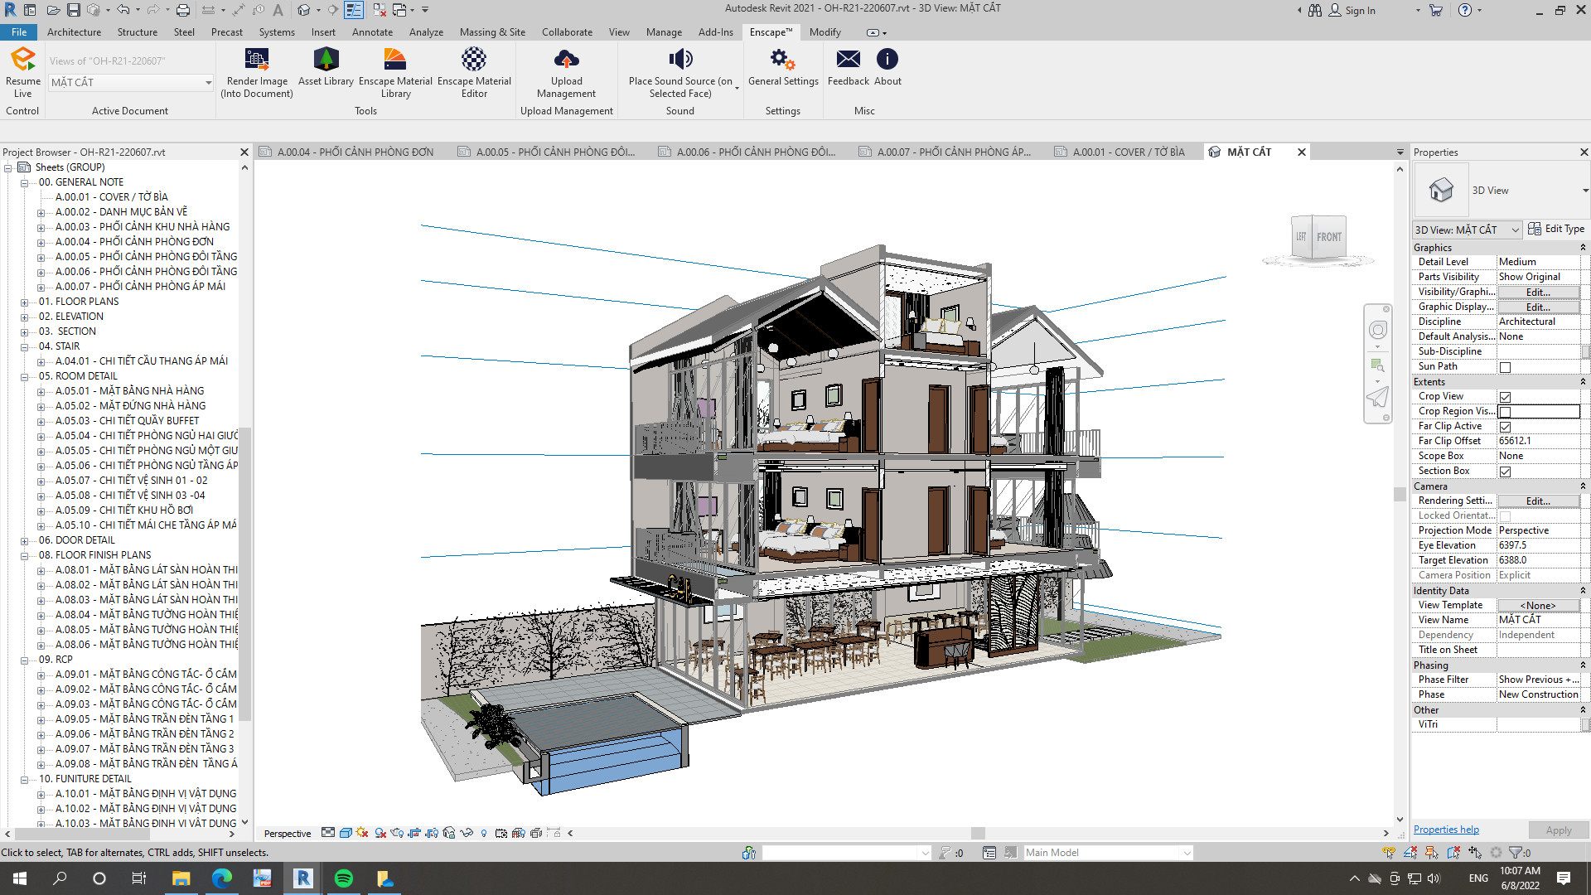The height and width of the screenshot is (895, 1591).
Task: Open the Properties help link
Action: (x=1445, y=830)
